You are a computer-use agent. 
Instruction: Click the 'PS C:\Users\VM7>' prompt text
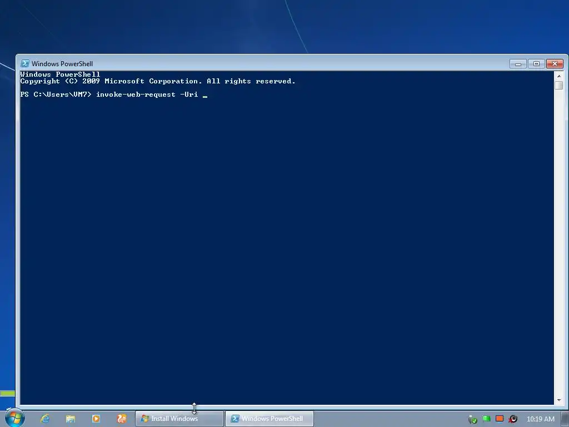click(56, 95)
